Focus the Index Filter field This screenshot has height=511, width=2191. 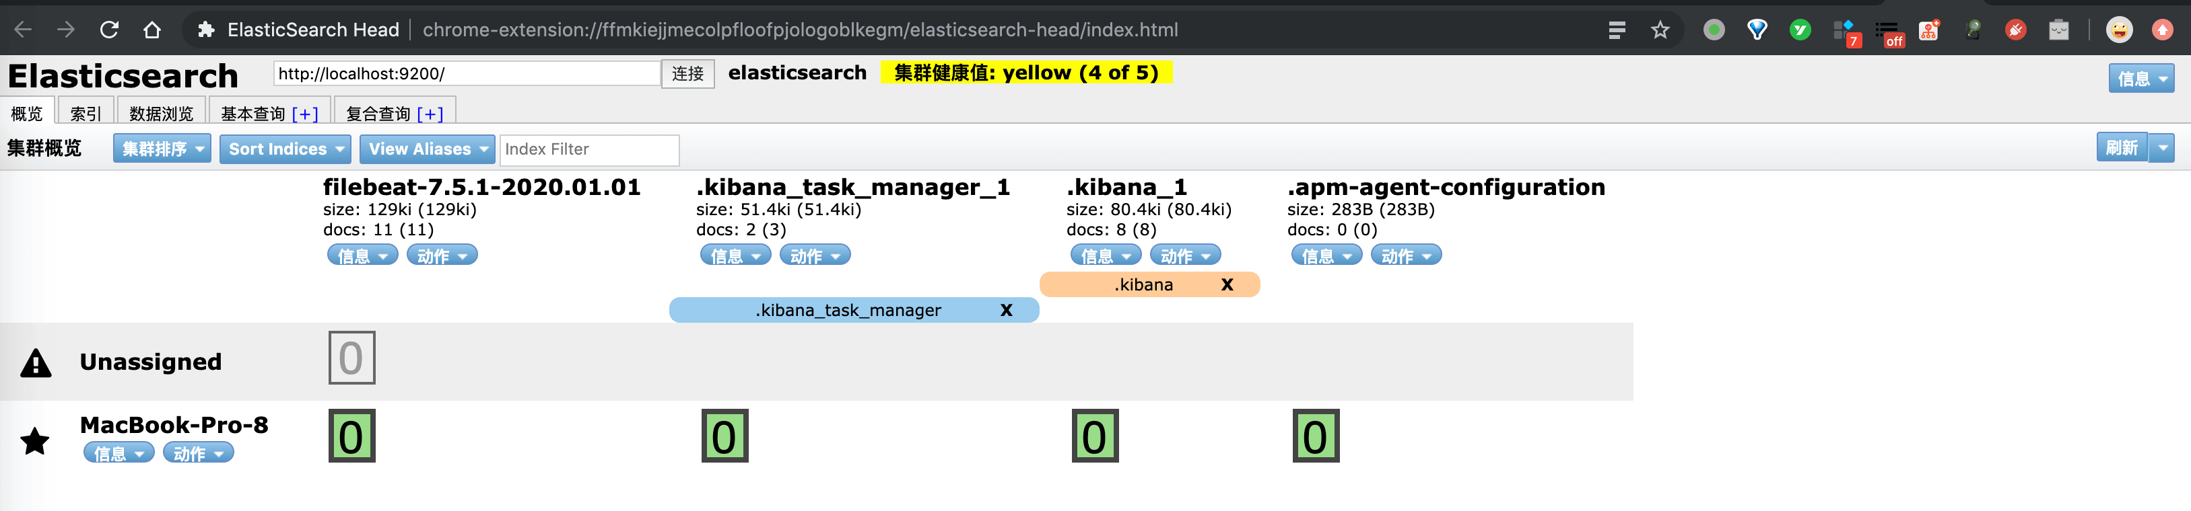point(589,149)
